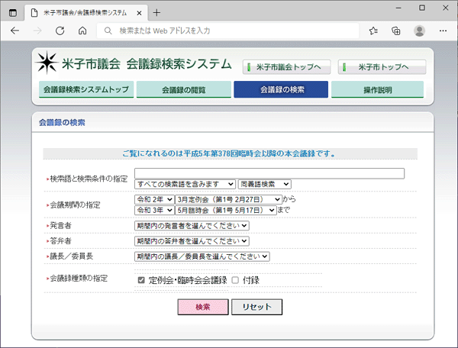Click the search magnifier in address bar
Viewport: 458px width, 348px height.
tap(108, 31)
